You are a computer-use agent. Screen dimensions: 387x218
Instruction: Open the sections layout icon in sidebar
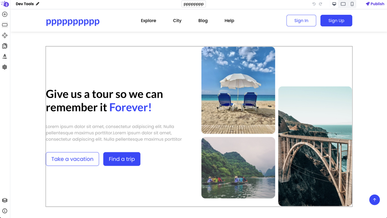pyautogui.click(x=5, y=25)
